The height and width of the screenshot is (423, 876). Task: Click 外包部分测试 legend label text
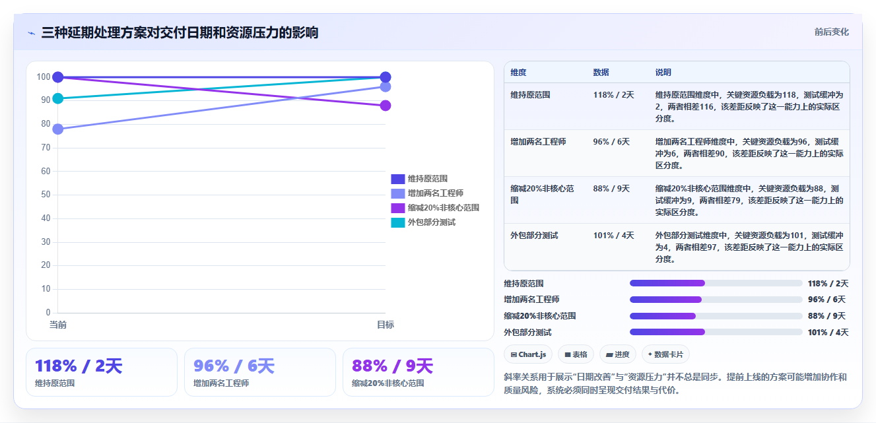point(432,222)
